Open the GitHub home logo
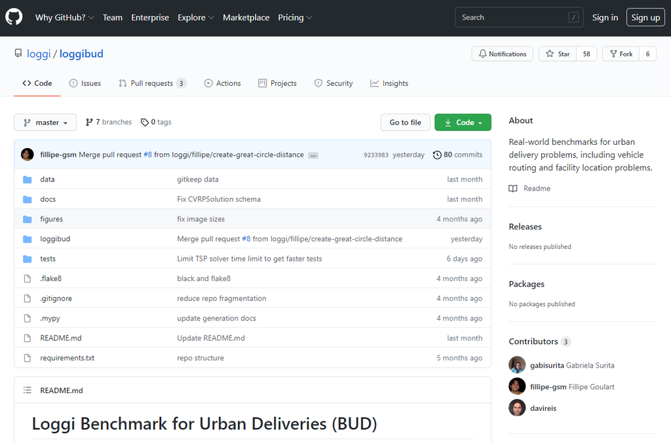Image resolution: width=671 pixels, height=443 pixels. 14,17
